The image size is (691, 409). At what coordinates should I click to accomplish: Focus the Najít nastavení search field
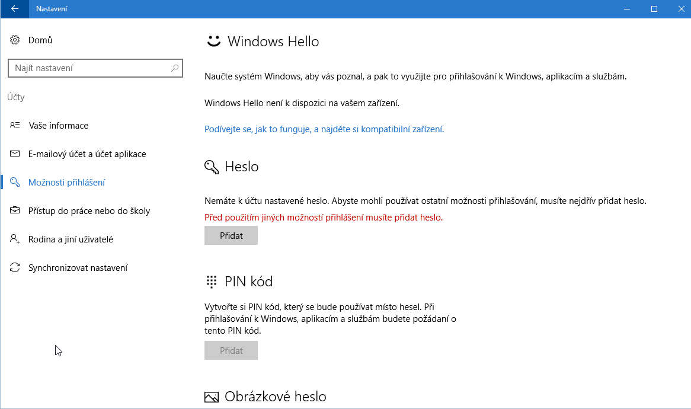pos(95,68)
